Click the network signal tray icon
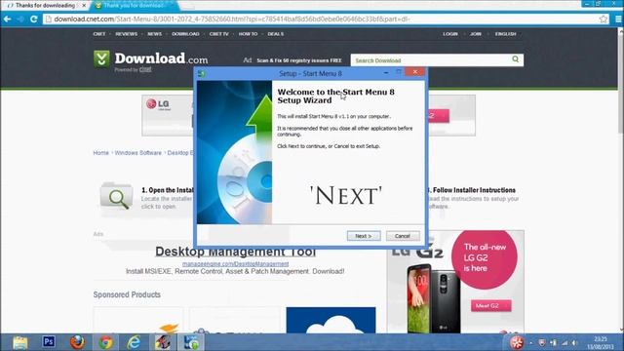 pyautogui.click(x=565, y=342)
